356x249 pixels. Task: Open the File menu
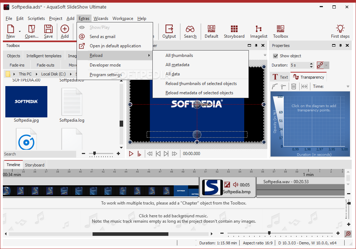click(9, 18)
